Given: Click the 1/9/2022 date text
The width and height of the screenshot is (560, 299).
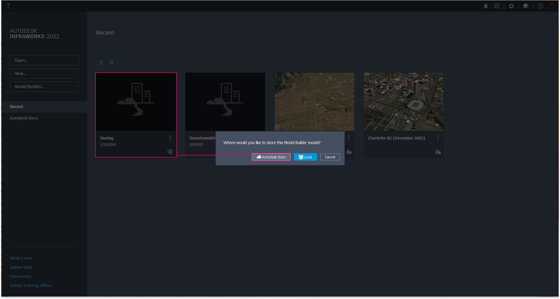Looking at the screenshot, I should (196, 145).
